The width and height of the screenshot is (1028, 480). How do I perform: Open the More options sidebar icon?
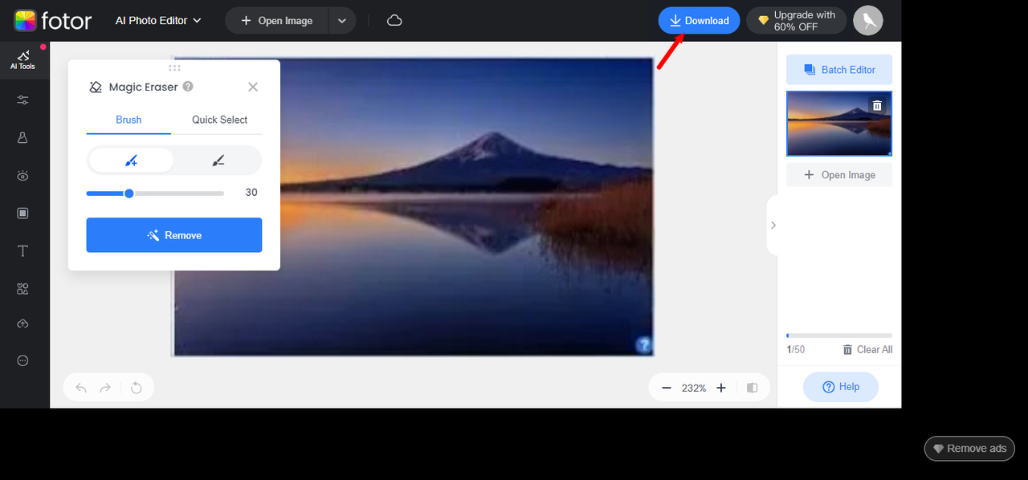pyautogui.click(x=22, y=360)
